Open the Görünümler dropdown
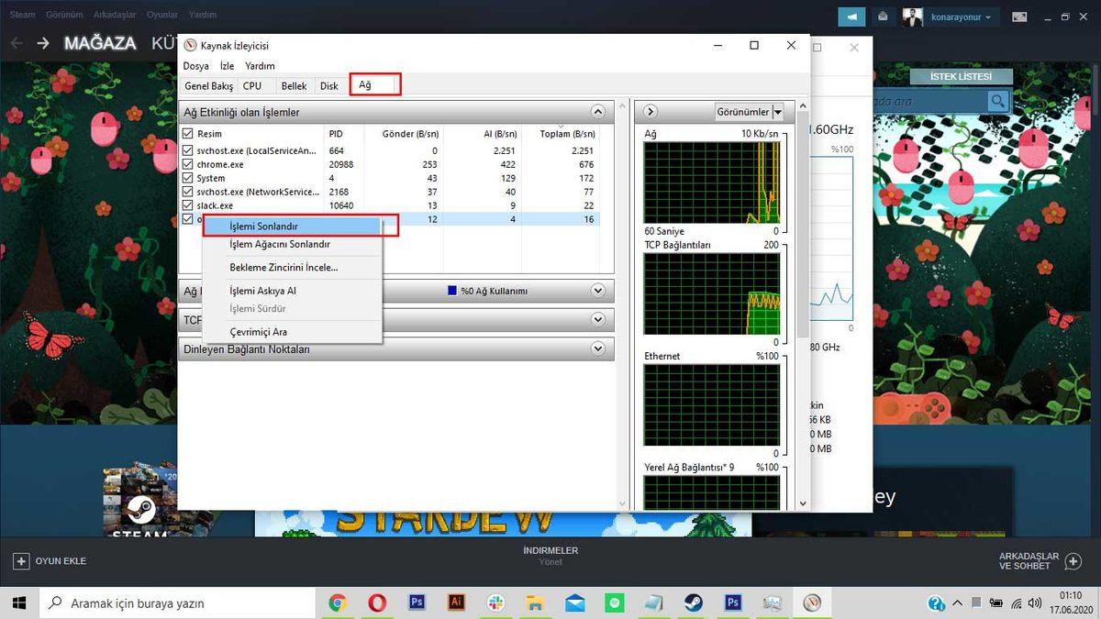 (778, 112)
